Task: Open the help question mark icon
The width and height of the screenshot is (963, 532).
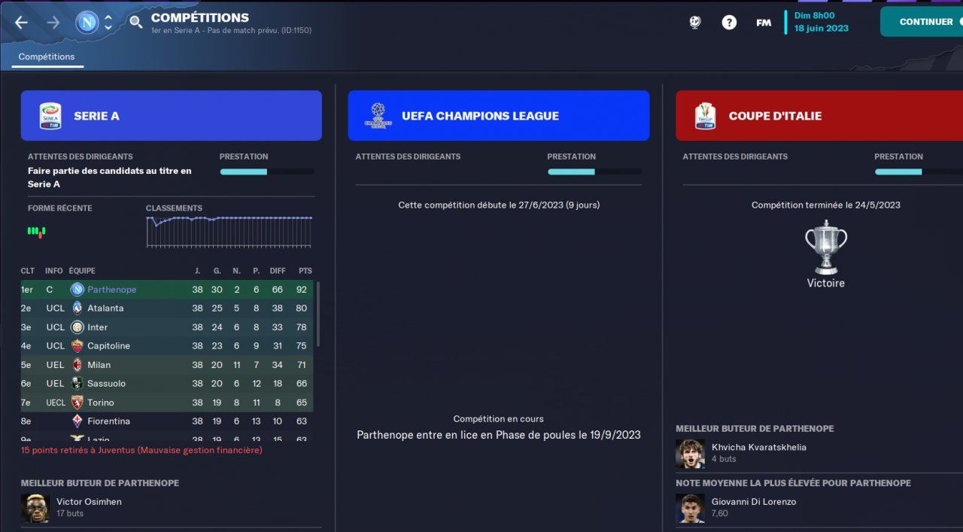Action: click(729, 23)
